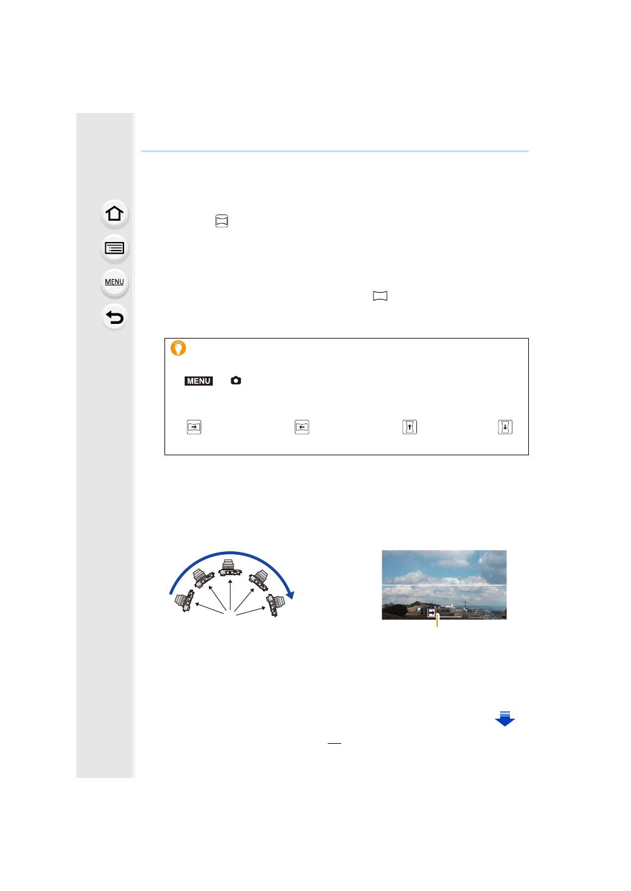Continue to next page with blue arrow
The image size is (631, 891).
click(x=505, y=719)
